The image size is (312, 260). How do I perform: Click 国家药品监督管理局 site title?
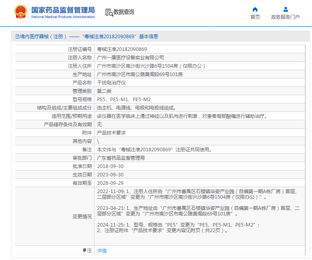(63, 10)
